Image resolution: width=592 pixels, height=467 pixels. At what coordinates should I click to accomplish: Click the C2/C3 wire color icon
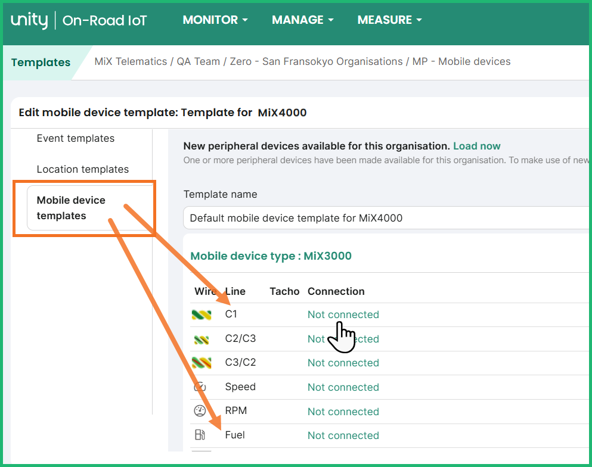(201, 339)
